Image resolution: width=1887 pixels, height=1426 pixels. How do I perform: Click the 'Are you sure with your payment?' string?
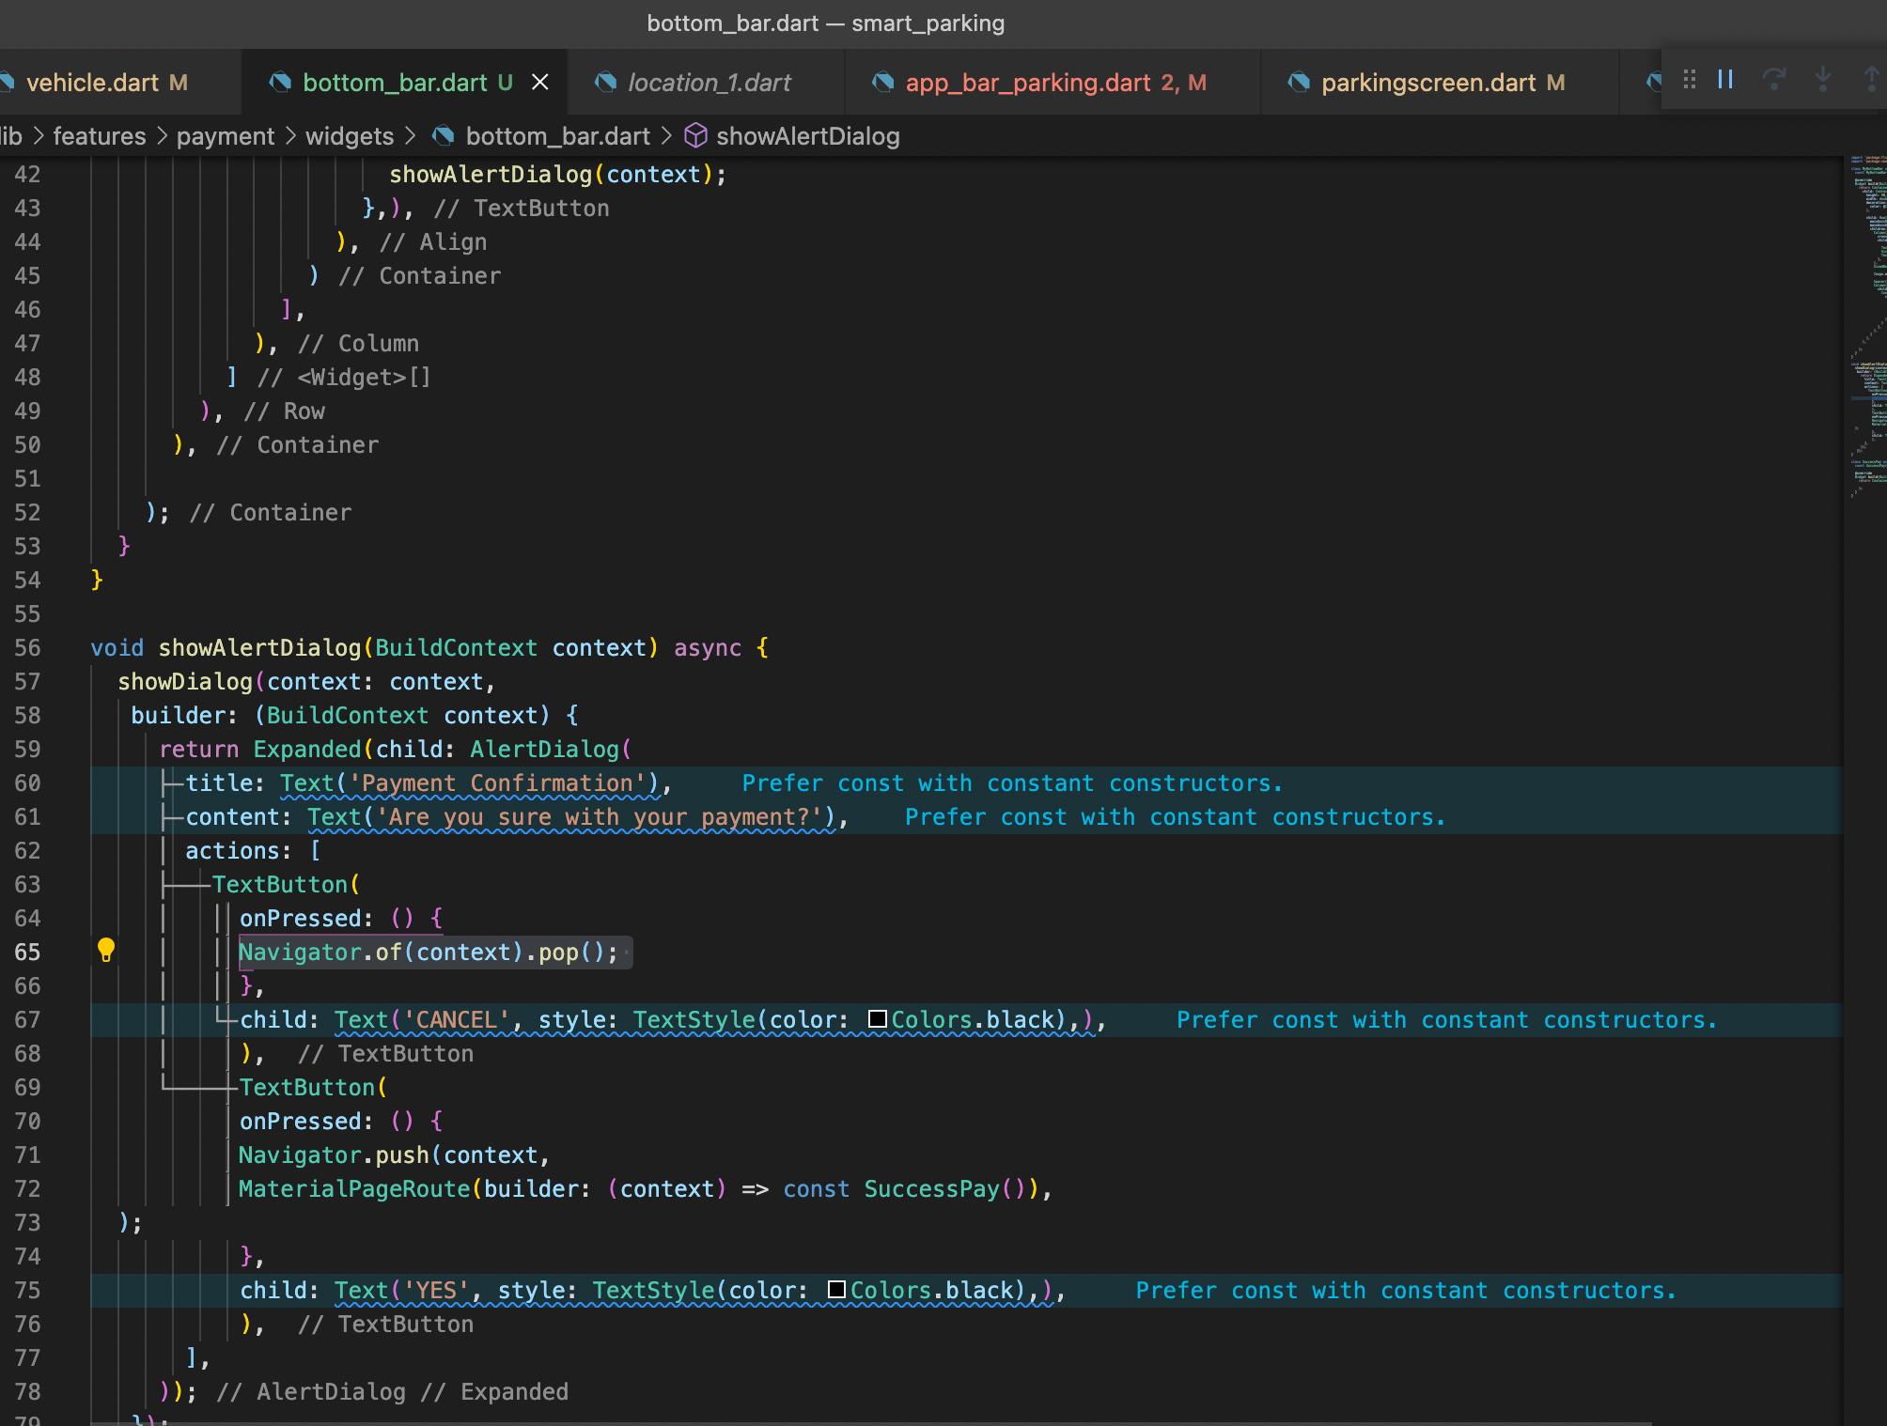599,816
